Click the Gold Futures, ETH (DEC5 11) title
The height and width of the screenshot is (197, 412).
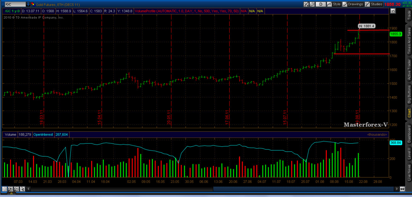coord(58,5)
